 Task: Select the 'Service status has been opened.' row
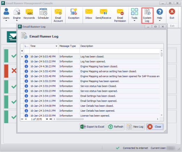pos(90,91)
